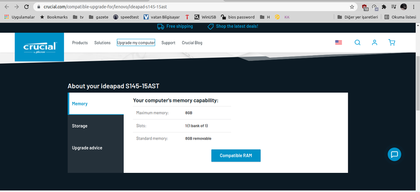Open the red T bookmark icon
Viewport: 420px width, 192px height.
[187, 17]
